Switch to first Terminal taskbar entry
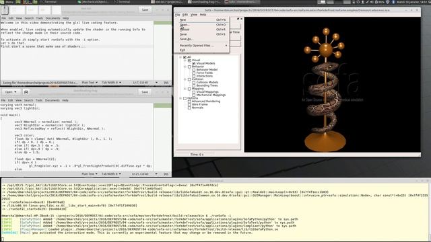 pos(48,2)
